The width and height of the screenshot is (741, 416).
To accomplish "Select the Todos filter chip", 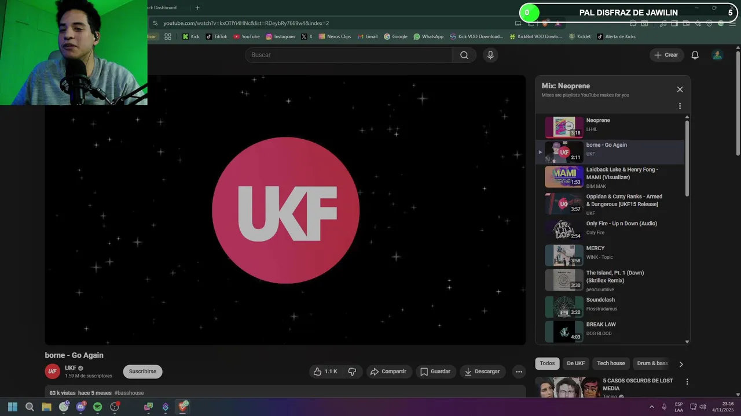I will [547, 363].
